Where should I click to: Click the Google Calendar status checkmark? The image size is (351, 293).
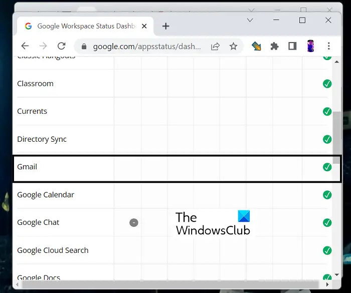(x=327, y=195)
